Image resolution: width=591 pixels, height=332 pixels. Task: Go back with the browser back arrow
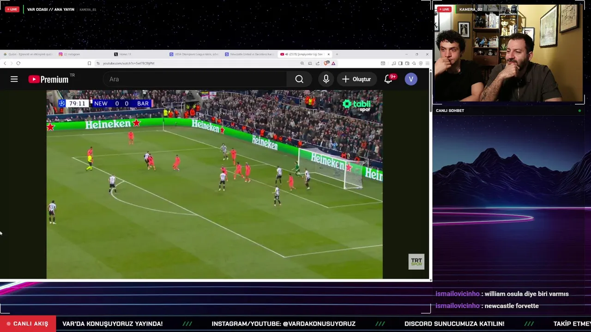5,63
